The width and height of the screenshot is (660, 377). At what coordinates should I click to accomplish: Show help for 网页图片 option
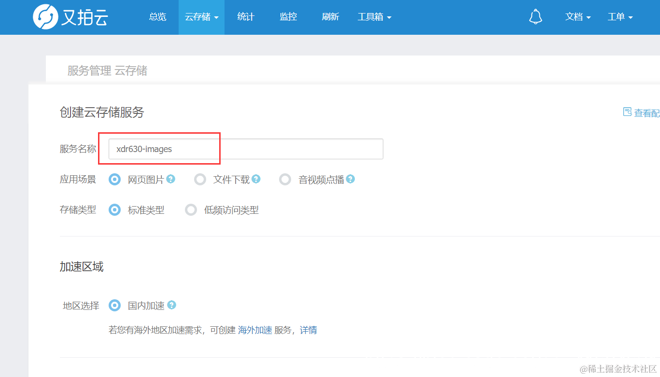click(x=170, y=179)
